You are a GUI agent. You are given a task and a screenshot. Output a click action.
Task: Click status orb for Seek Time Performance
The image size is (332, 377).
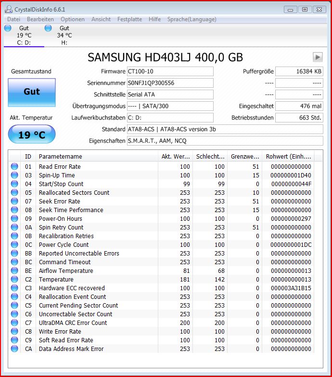click(14, 210)
